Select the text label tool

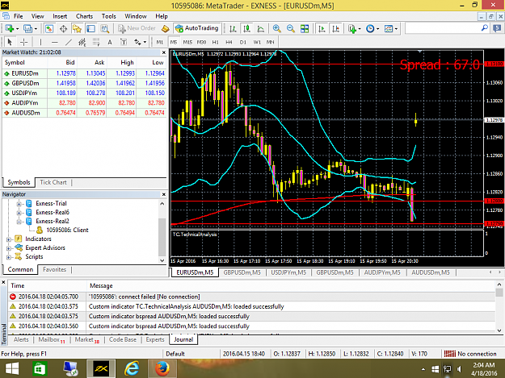point(124,42)
